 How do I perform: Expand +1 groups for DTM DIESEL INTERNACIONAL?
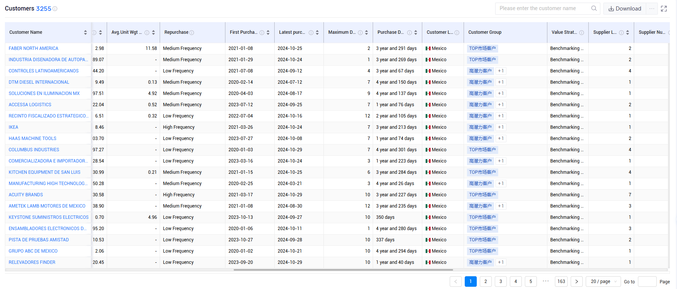pos(501,82)
